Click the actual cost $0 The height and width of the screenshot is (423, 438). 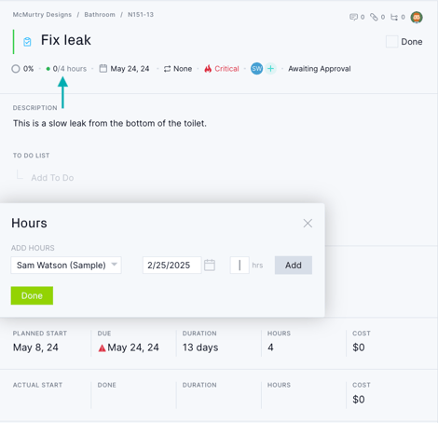(x=359, y=399)
